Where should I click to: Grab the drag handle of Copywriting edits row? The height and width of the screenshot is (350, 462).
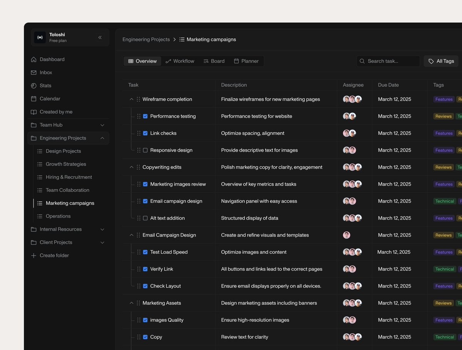tap(138, 167)
